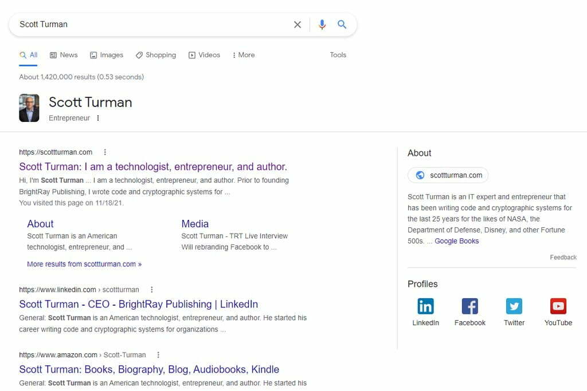Switch to the News tab
This screenshot has width=587, height=391.
click(64, 55)
